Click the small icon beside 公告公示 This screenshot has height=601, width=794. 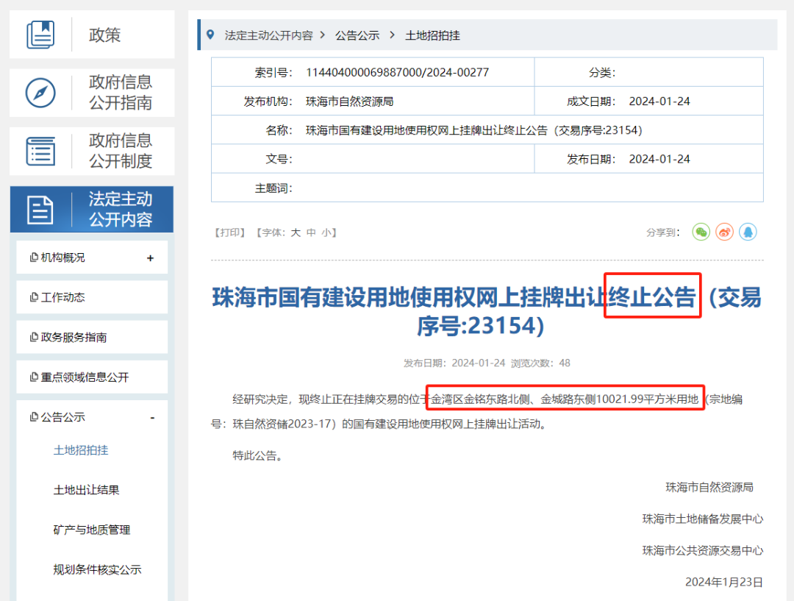tap(34, 417)
